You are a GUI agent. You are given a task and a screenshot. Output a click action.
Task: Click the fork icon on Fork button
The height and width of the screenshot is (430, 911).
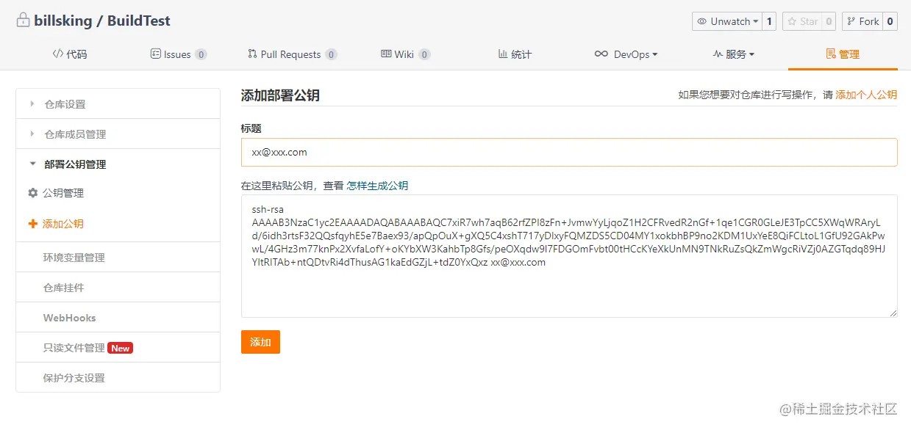point(851,21)
